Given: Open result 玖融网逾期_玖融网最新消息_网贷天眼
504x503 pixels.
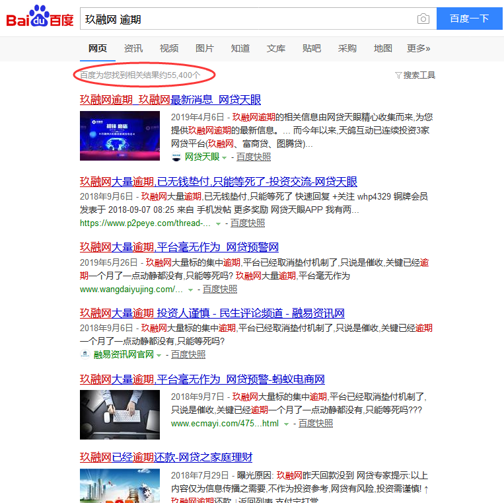Looking at the screenshot, I should [170, 100].
